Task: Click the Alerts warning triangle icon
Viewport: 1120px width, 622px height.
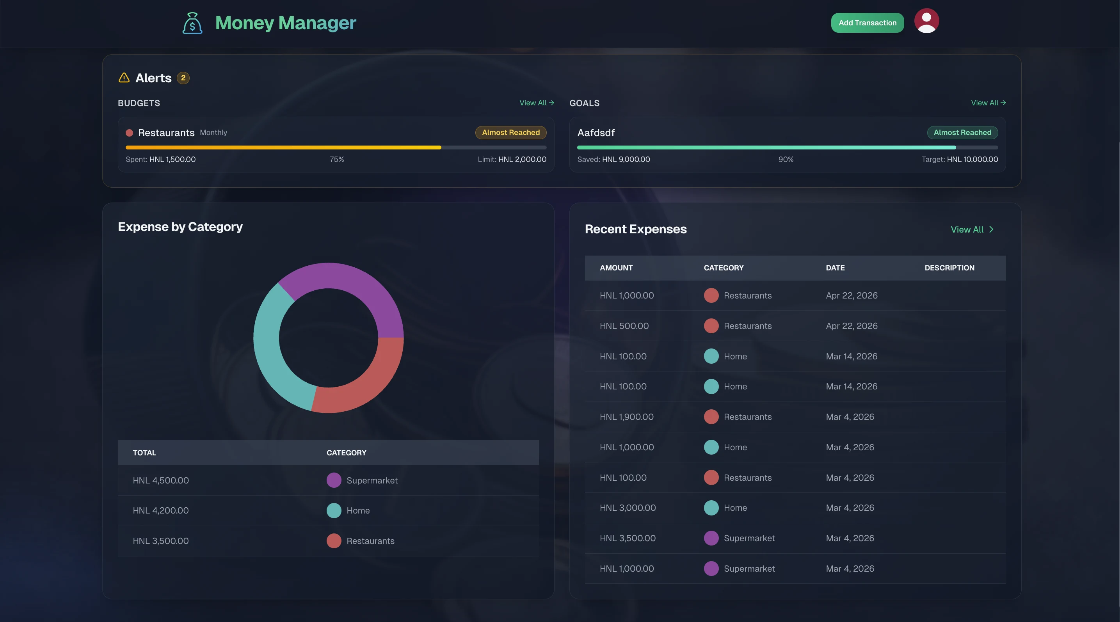Action: coord(124,78)
